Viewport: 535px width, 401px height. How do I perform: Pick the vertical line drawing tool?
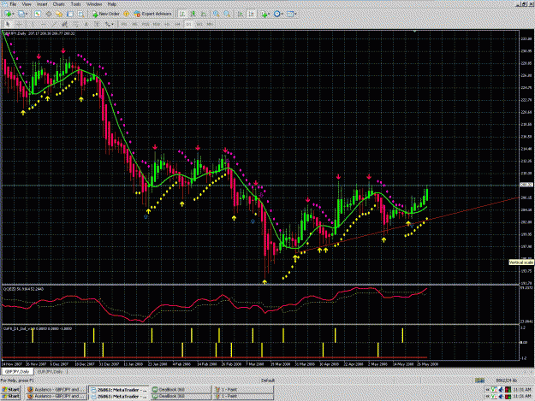coord(33,24)
